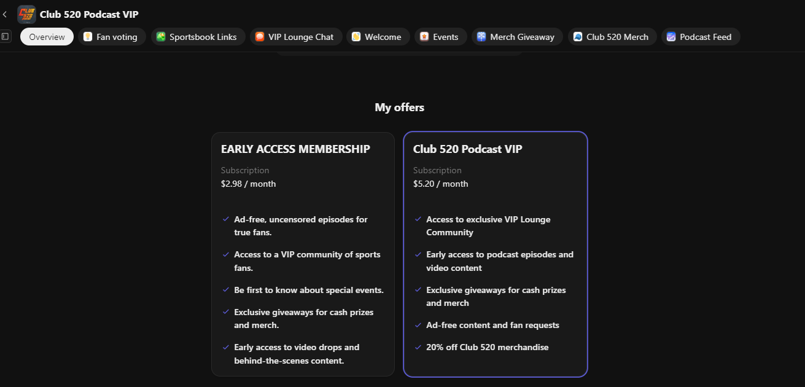The height and width of the screenshot is (387, 805).
Task: Open the Club 520 server icon
Action: tap(26, 14)
